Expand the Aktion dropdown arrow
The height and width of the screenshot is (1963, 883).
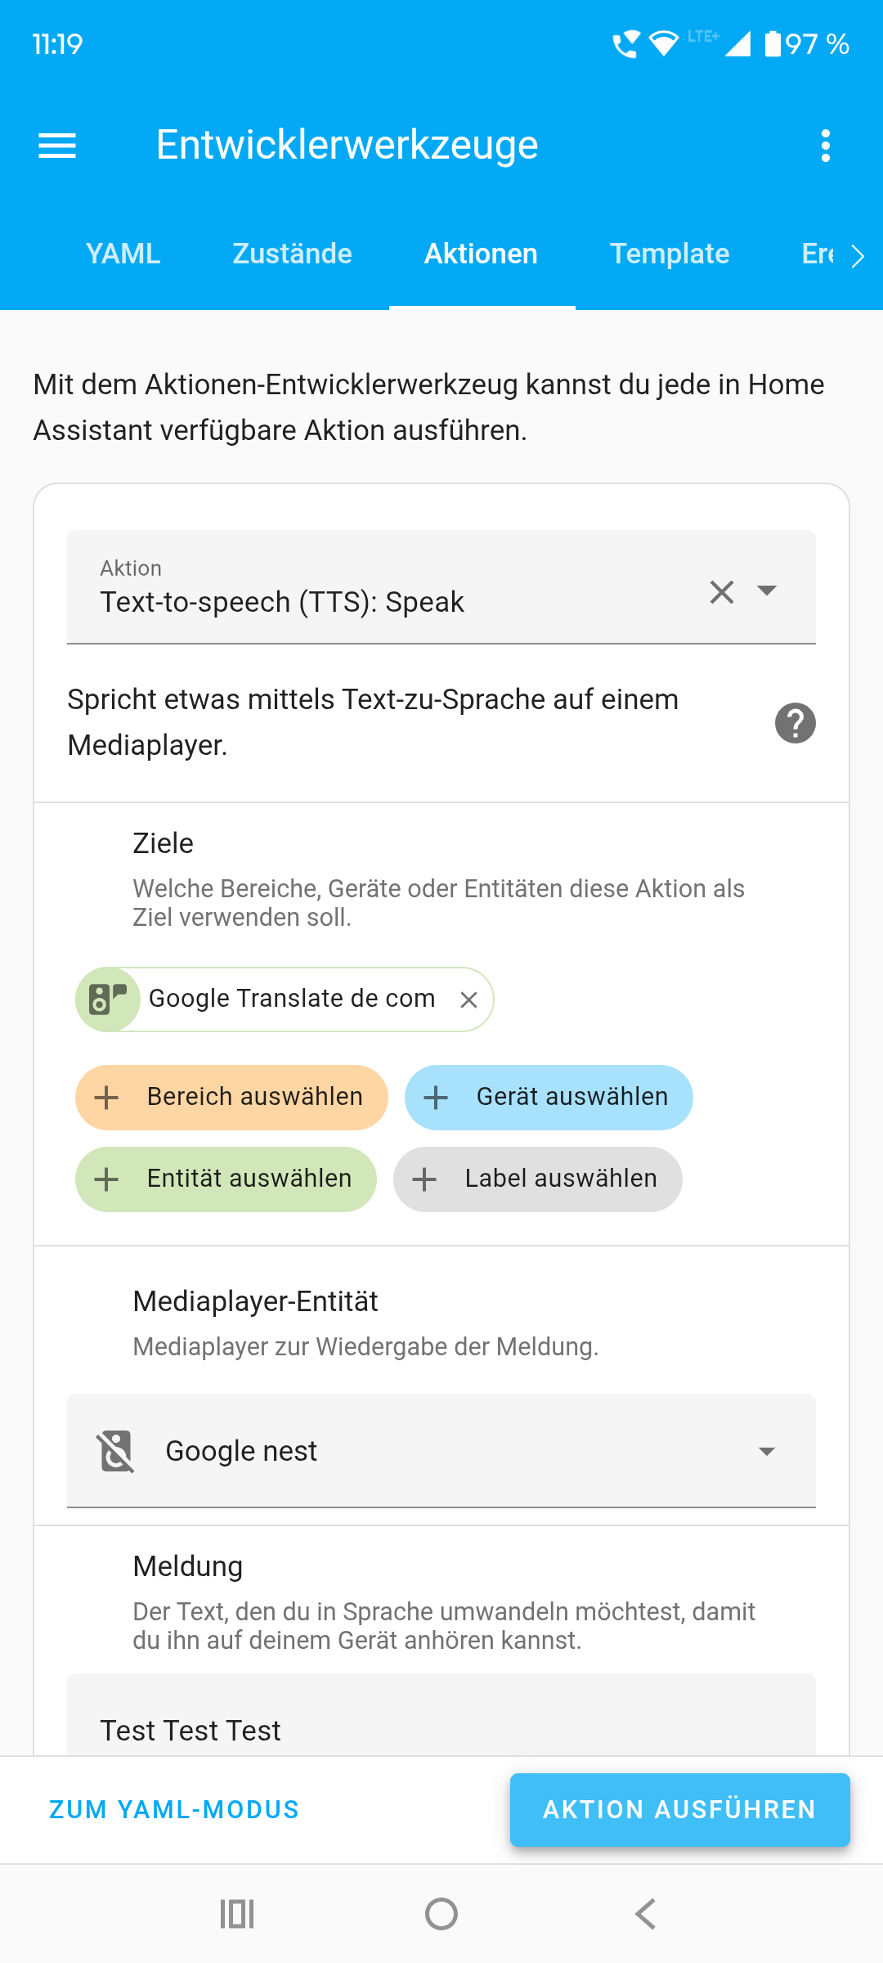767,591
